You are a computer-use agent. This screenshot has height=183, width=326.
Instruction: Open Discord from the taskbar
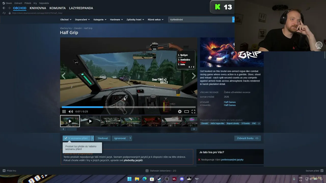click(x=182, y=179)
